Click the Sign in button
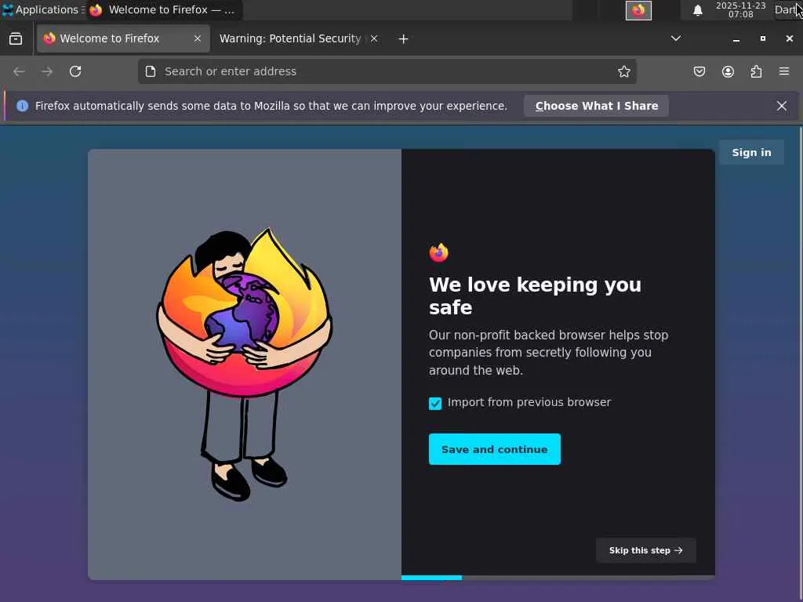This screenshot has height=602, width=803. point(751,153)
